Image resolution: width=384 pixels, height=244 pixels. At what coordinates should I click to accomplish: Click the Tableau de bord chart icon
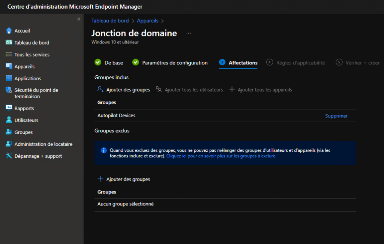[9, 42]
